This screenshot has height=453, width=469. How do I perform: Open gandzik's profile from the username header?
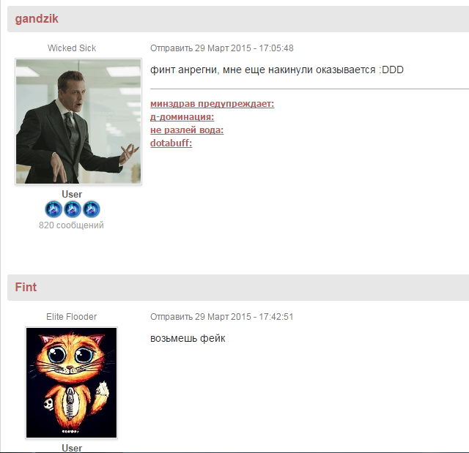(37, 19)
